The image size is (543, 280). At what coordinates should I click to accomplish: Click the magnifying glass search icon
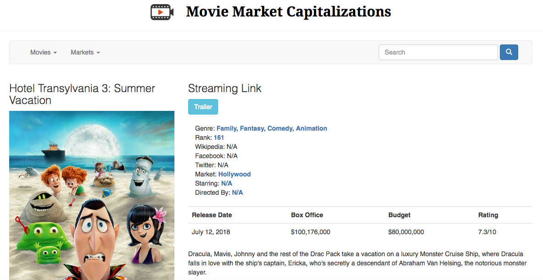(509, 52)
